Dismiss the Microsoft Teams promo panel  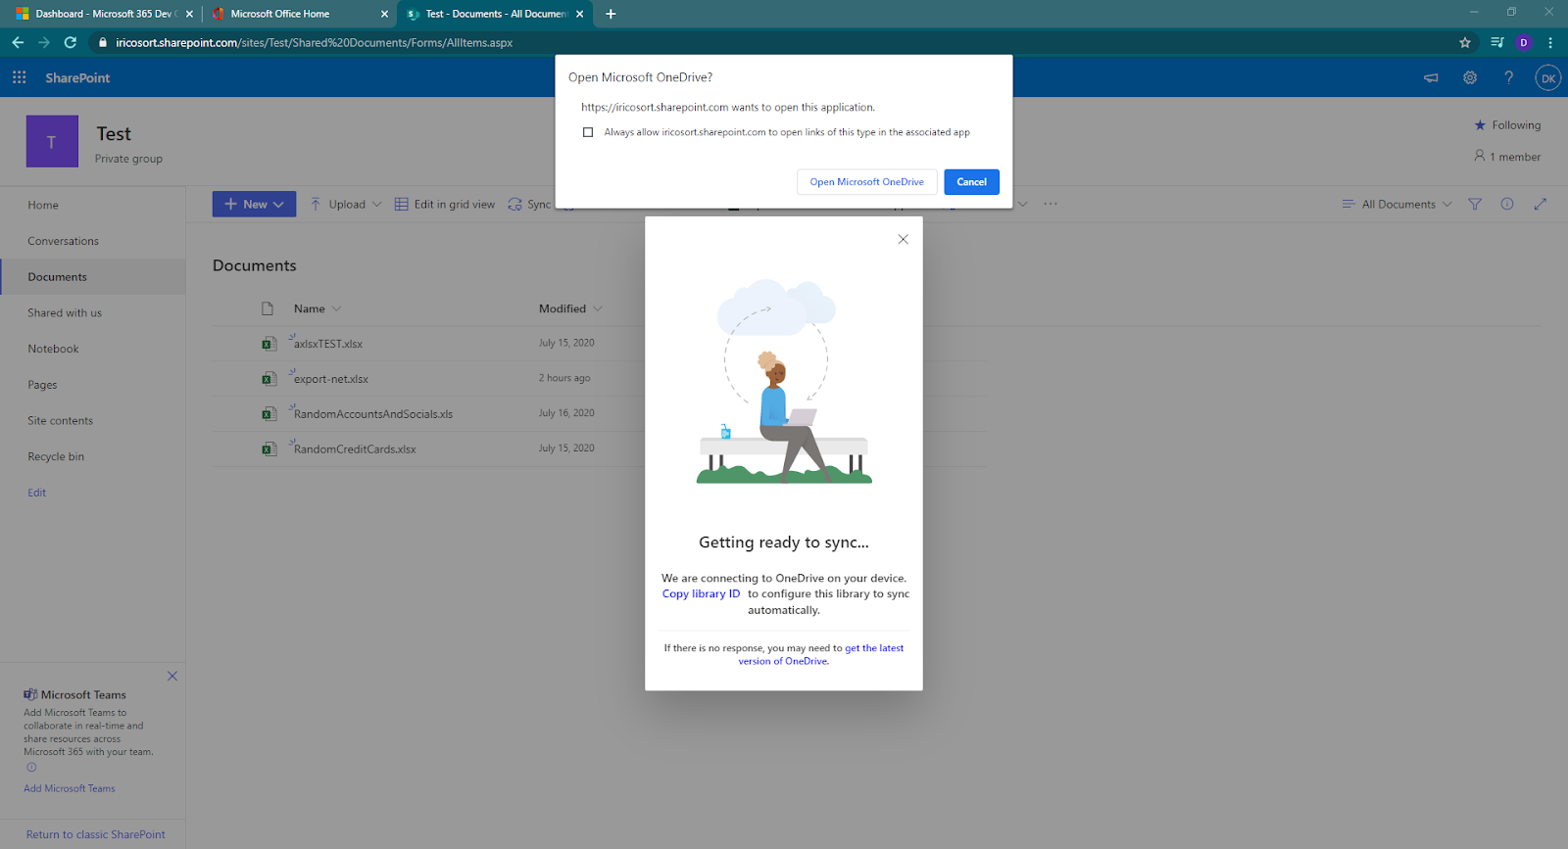tap(172, 676)
